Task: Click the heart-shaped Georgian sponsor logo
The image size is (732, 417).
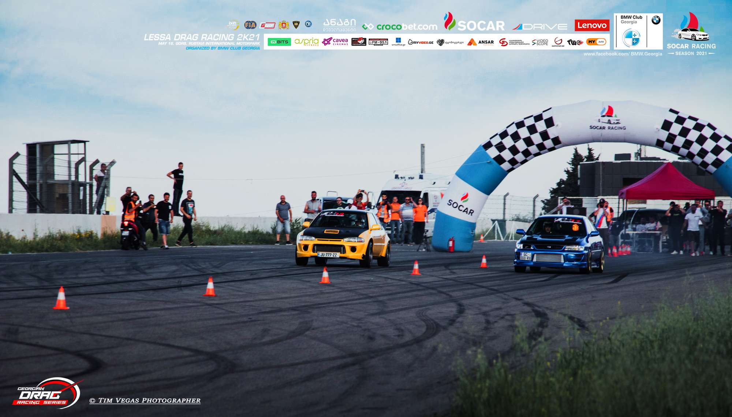Action: coord(450,42)
